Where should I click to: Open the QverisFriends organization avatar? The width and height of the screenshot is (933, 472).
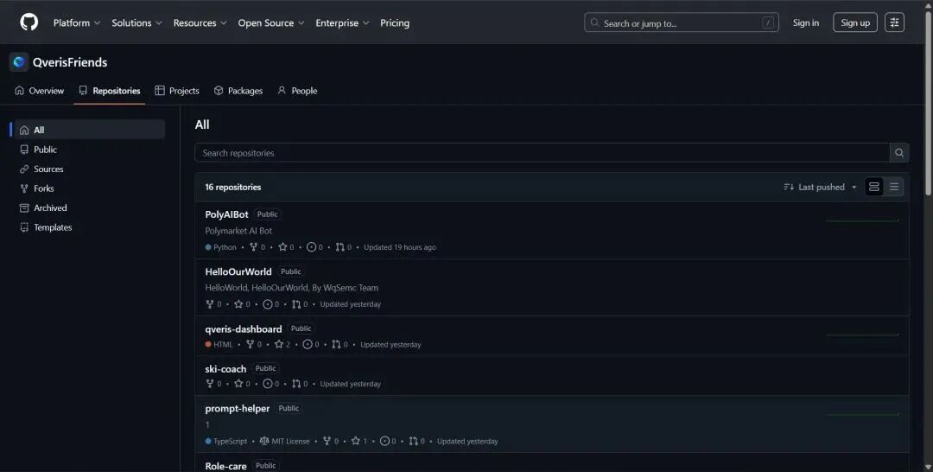18,62
